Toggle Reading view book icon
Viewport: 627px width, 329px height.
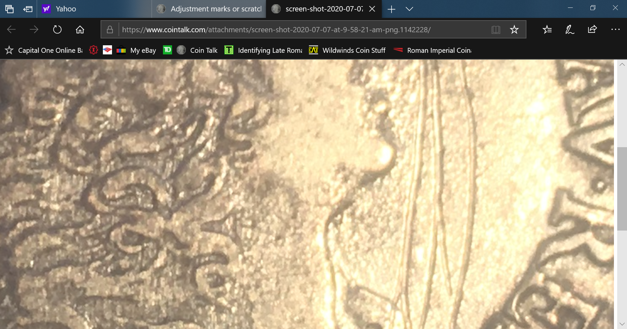[x=496, y=30]
